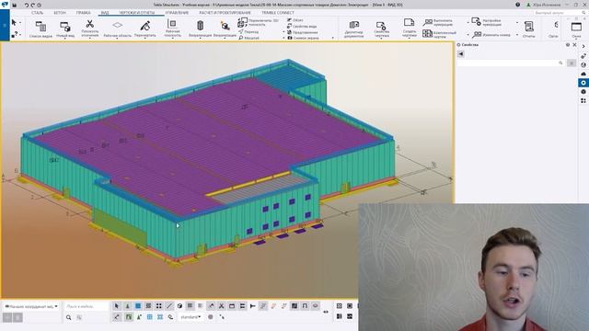The image size is (589, 331).
Task: Open the Список видов view list
Action: pyautogui.click(x=40, y=29)
